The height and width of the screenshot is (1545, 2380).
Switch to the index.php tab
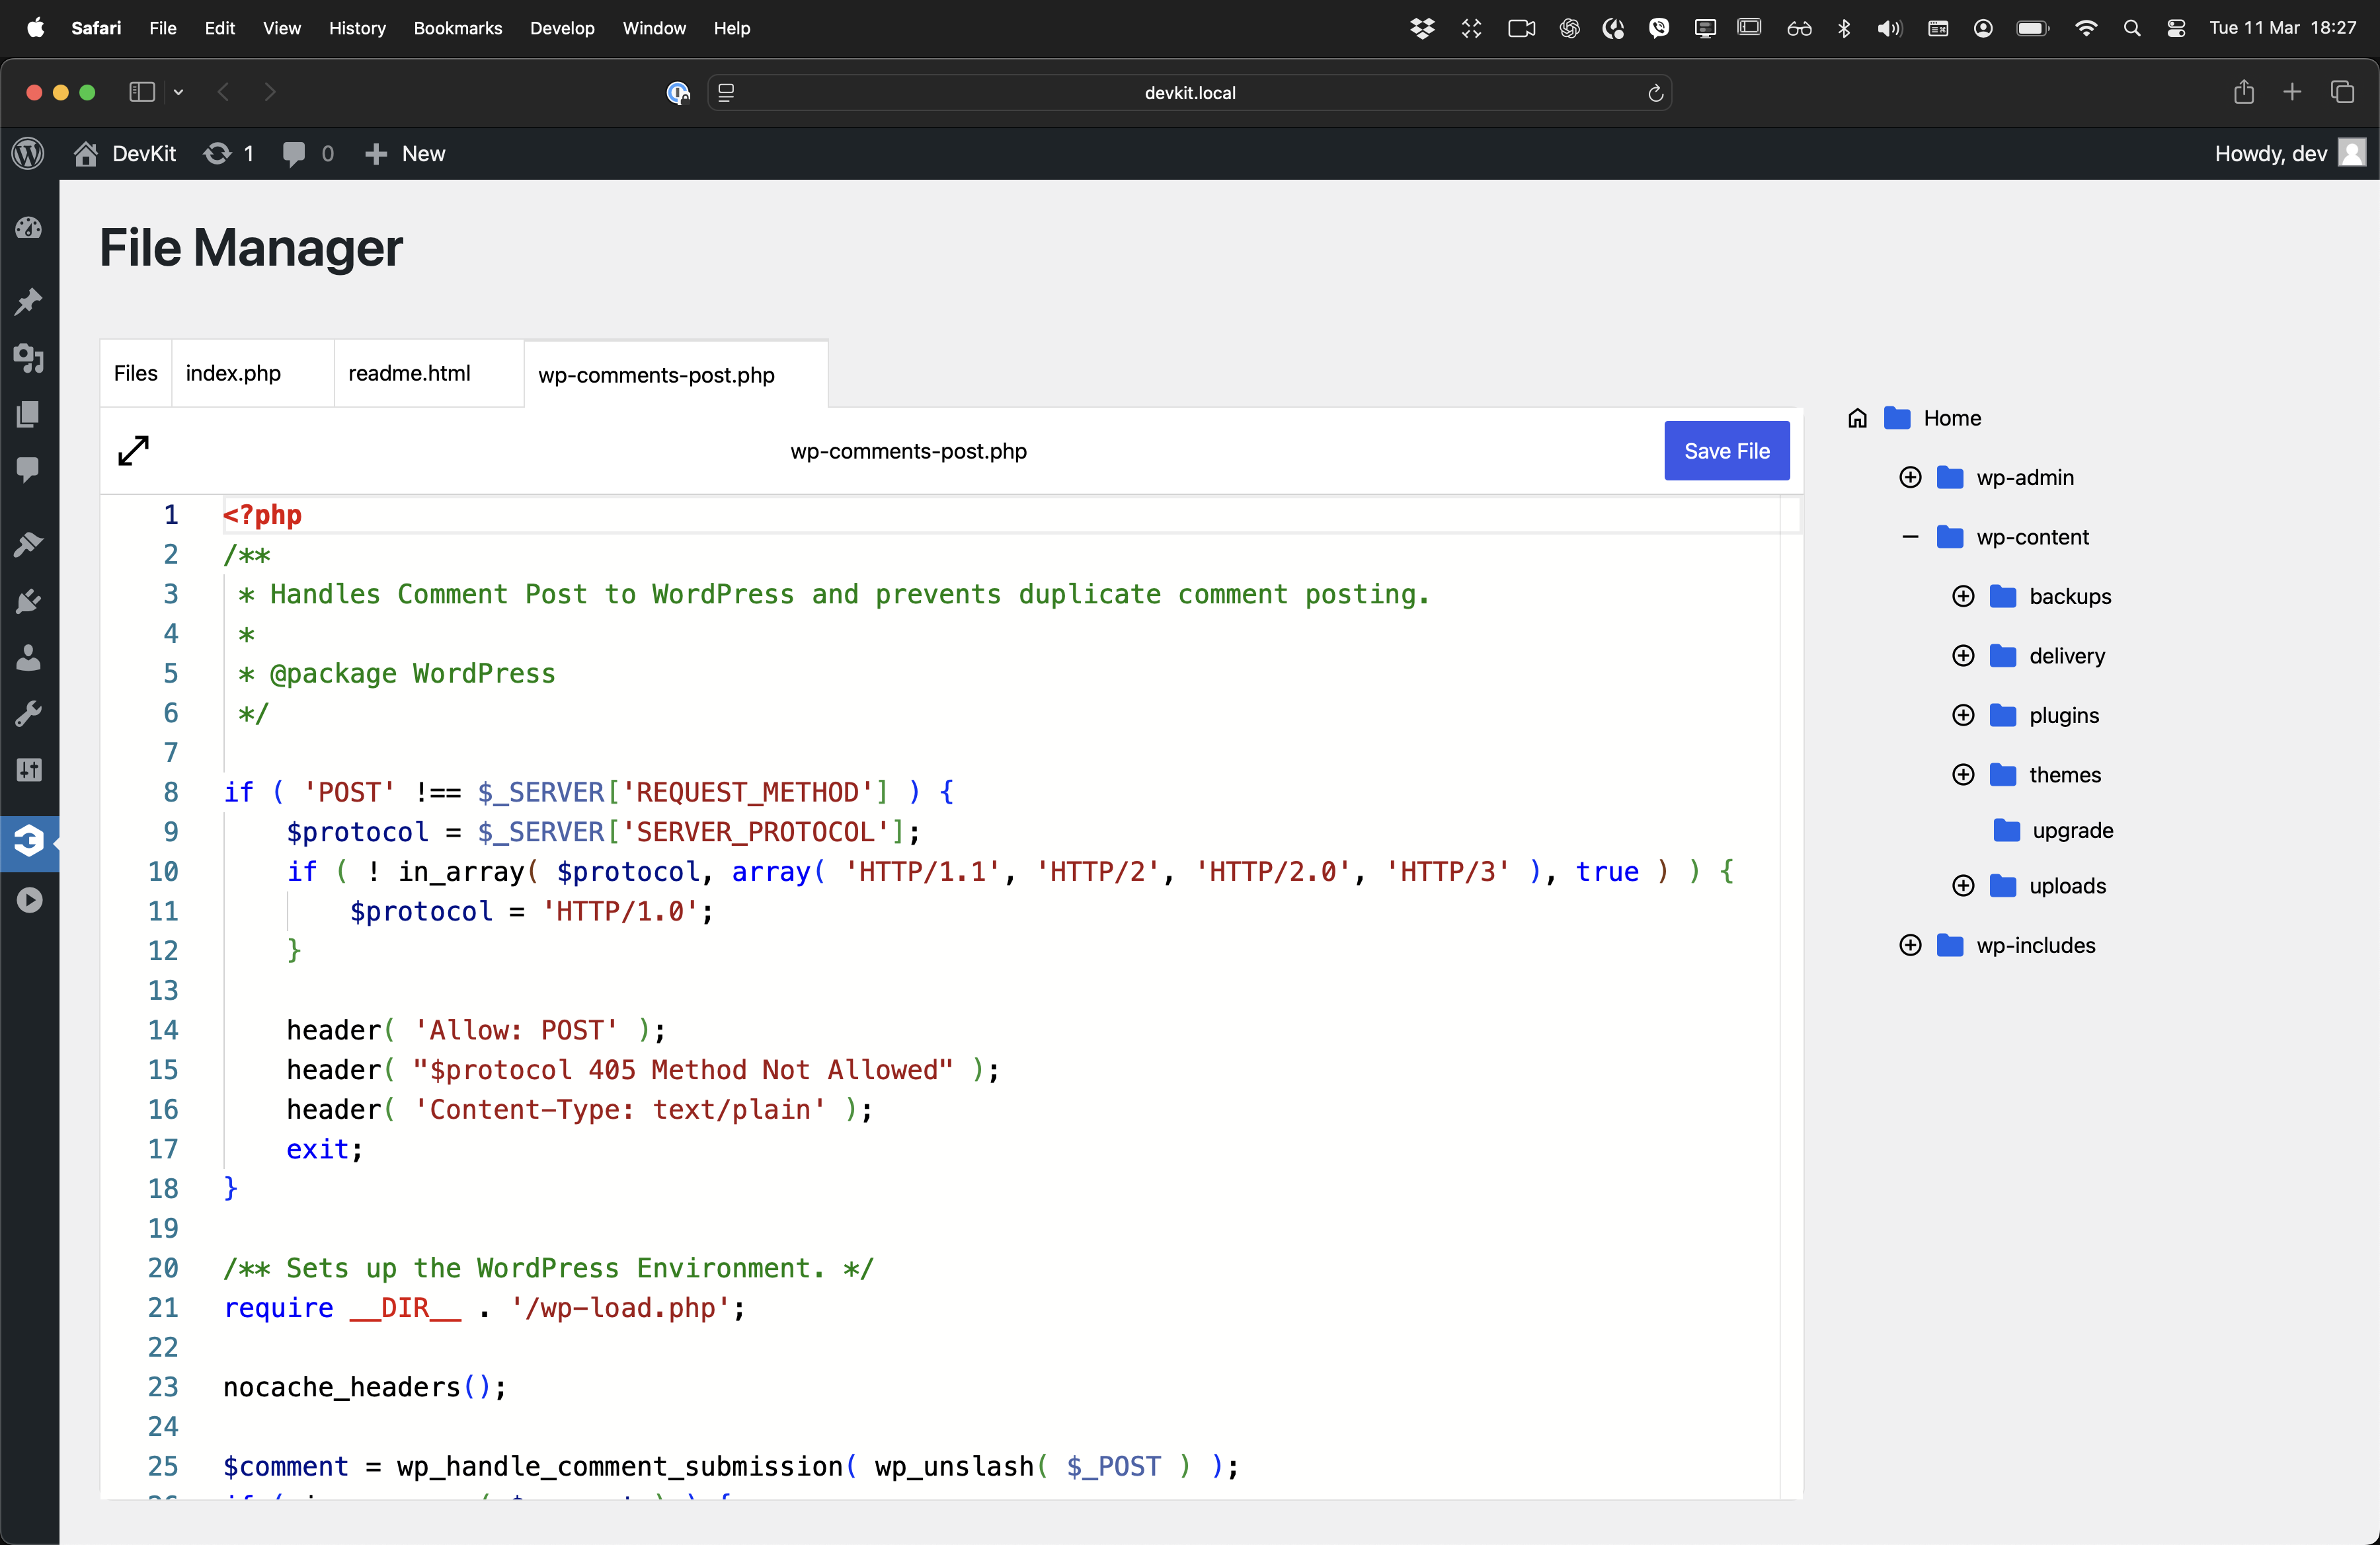(x=233, y=373)
